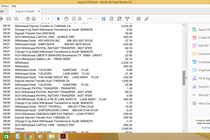
Task: Open the Edit PDF tool
Action: (201, 46)
